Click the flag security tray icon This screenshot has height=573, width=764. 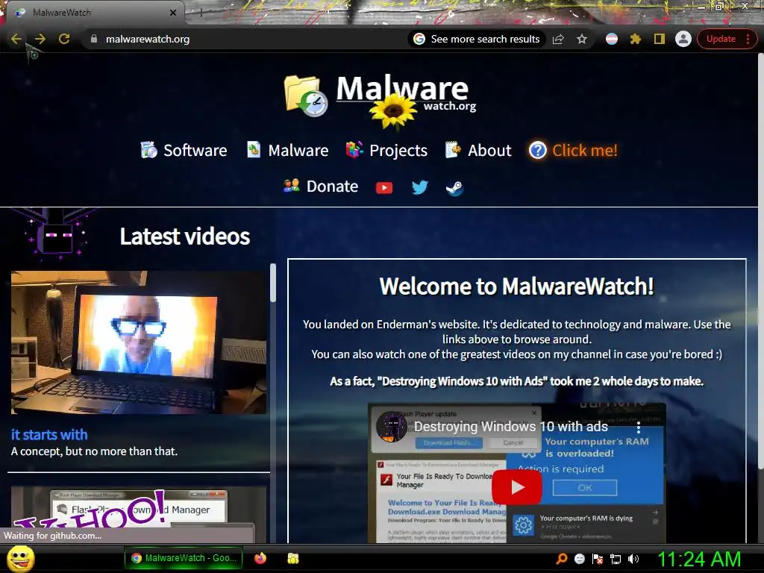coord(598,559)
